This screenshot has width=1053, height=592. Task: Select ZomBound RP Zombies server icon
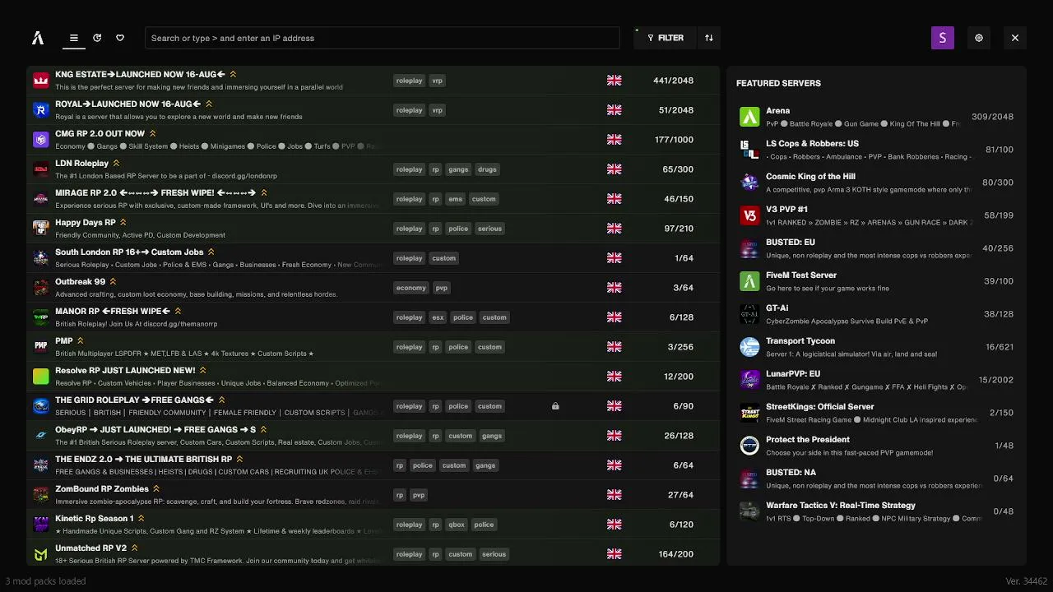click(x=41, y=495)
